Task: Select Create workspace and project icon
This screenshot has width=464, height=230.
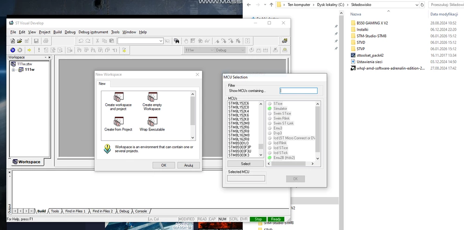Action: coord(118,97)
